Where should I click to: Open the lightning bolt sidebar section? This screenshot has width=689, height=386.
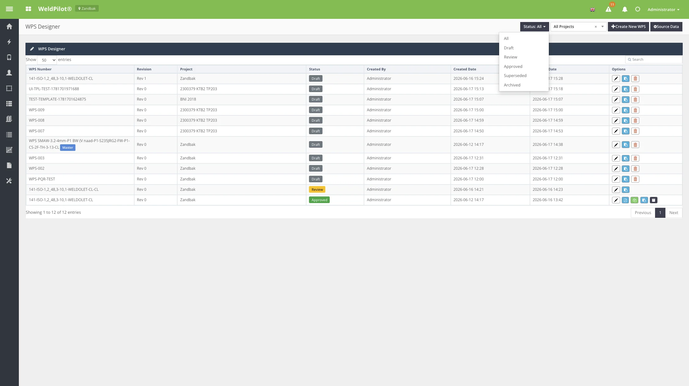[x=9, y=42]
